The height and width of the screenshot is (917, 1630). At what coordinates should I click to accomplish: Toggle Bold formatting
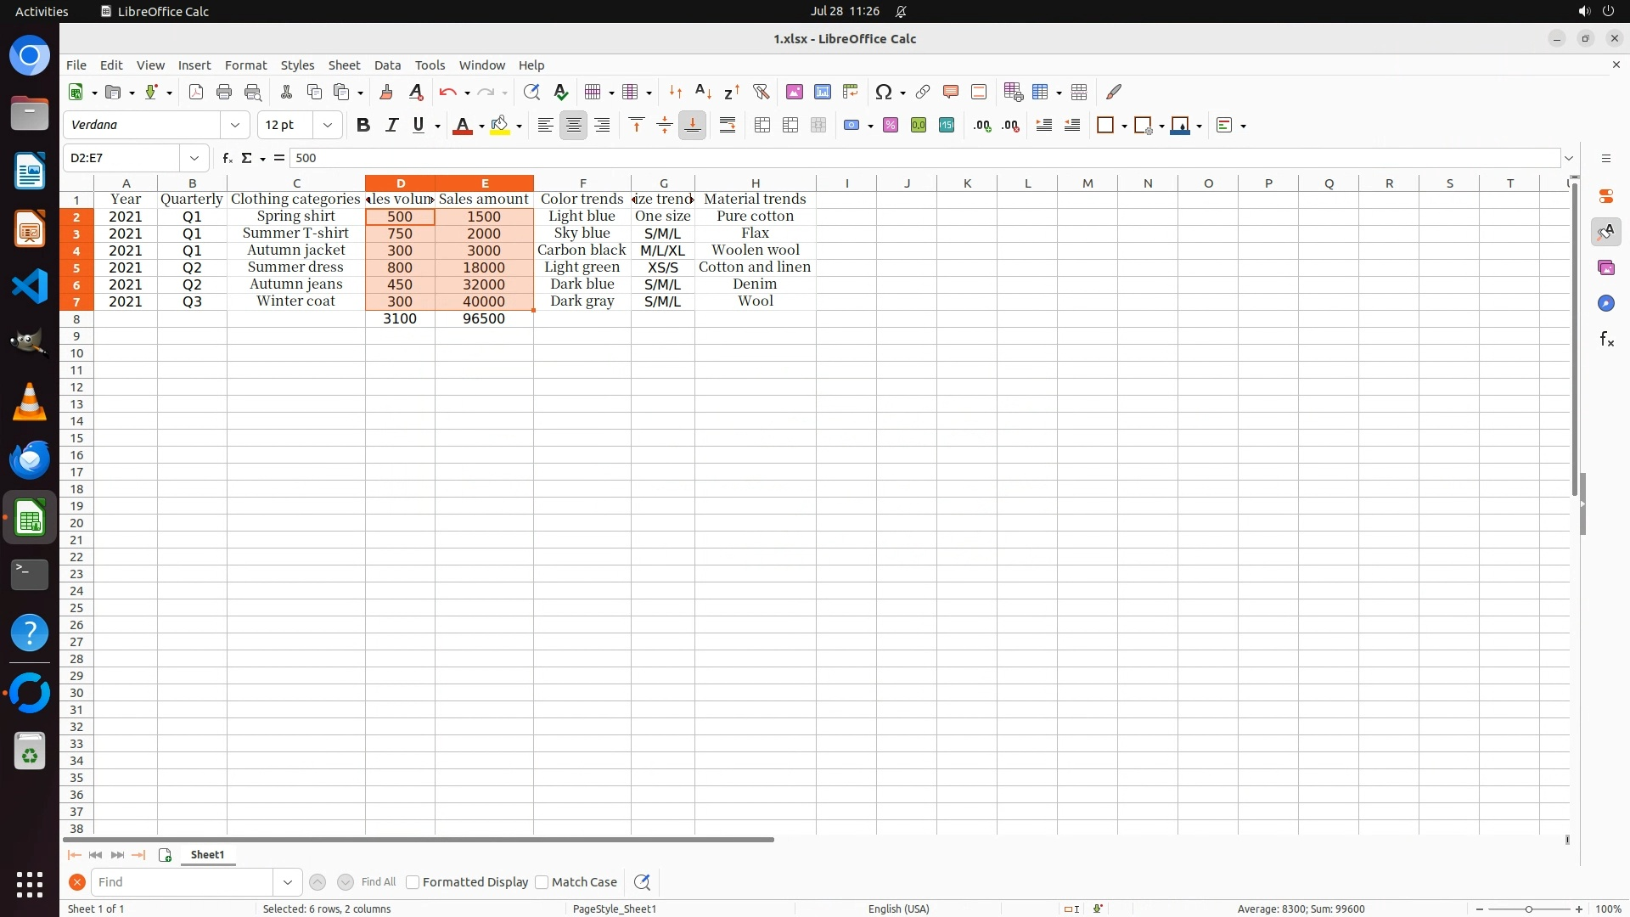coord(363,126)
